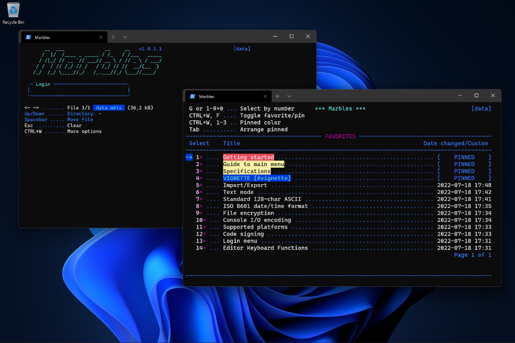Select the Specifications entry
The image size is (515, 343).
click(x=247, y=171)
